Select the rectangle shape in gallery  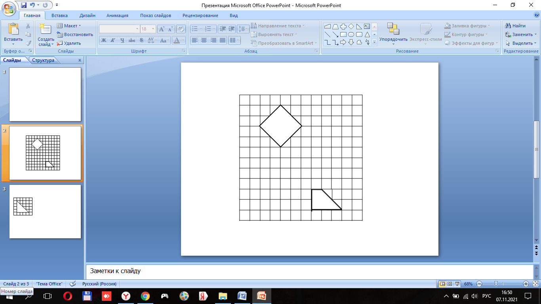(x=343, y=34)
